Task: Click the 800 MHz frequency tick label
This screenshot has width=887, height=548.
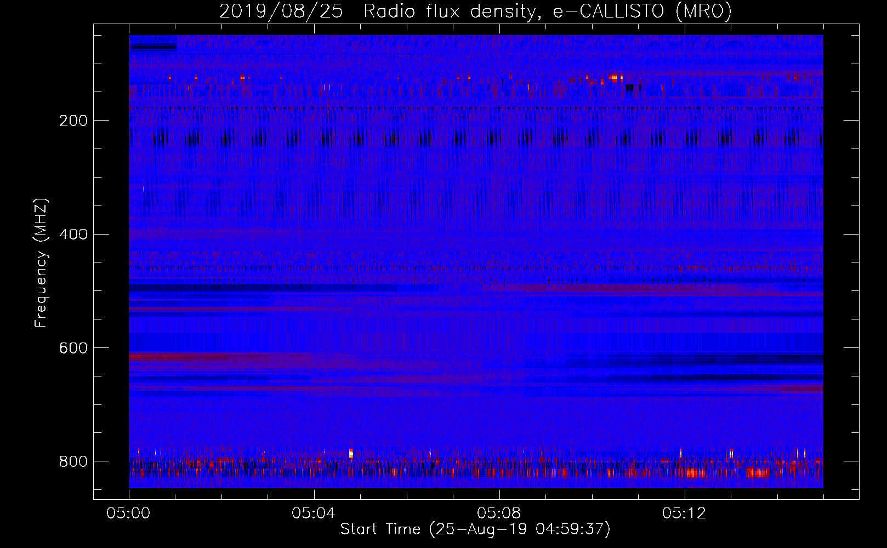Action: pos(73,461)
